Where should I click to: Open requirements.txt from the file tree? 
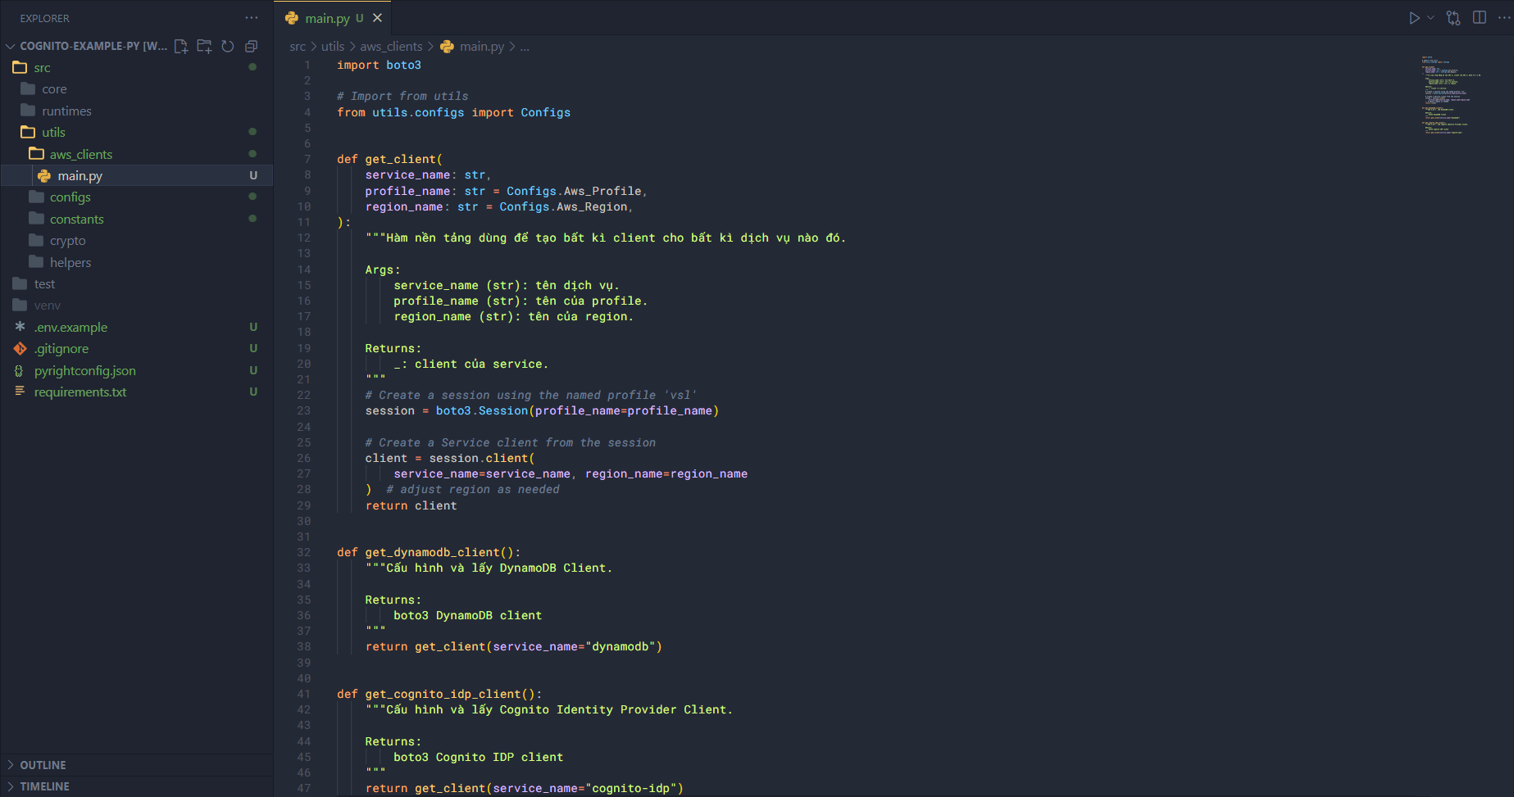click(x=80, y=392)
